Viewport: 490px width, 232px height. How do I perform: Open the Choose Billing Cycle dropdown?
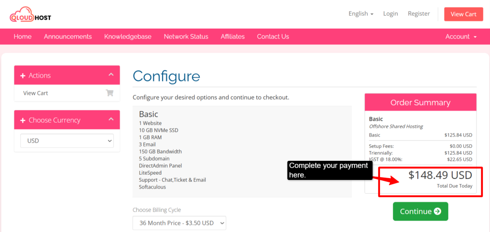point(179,223)
